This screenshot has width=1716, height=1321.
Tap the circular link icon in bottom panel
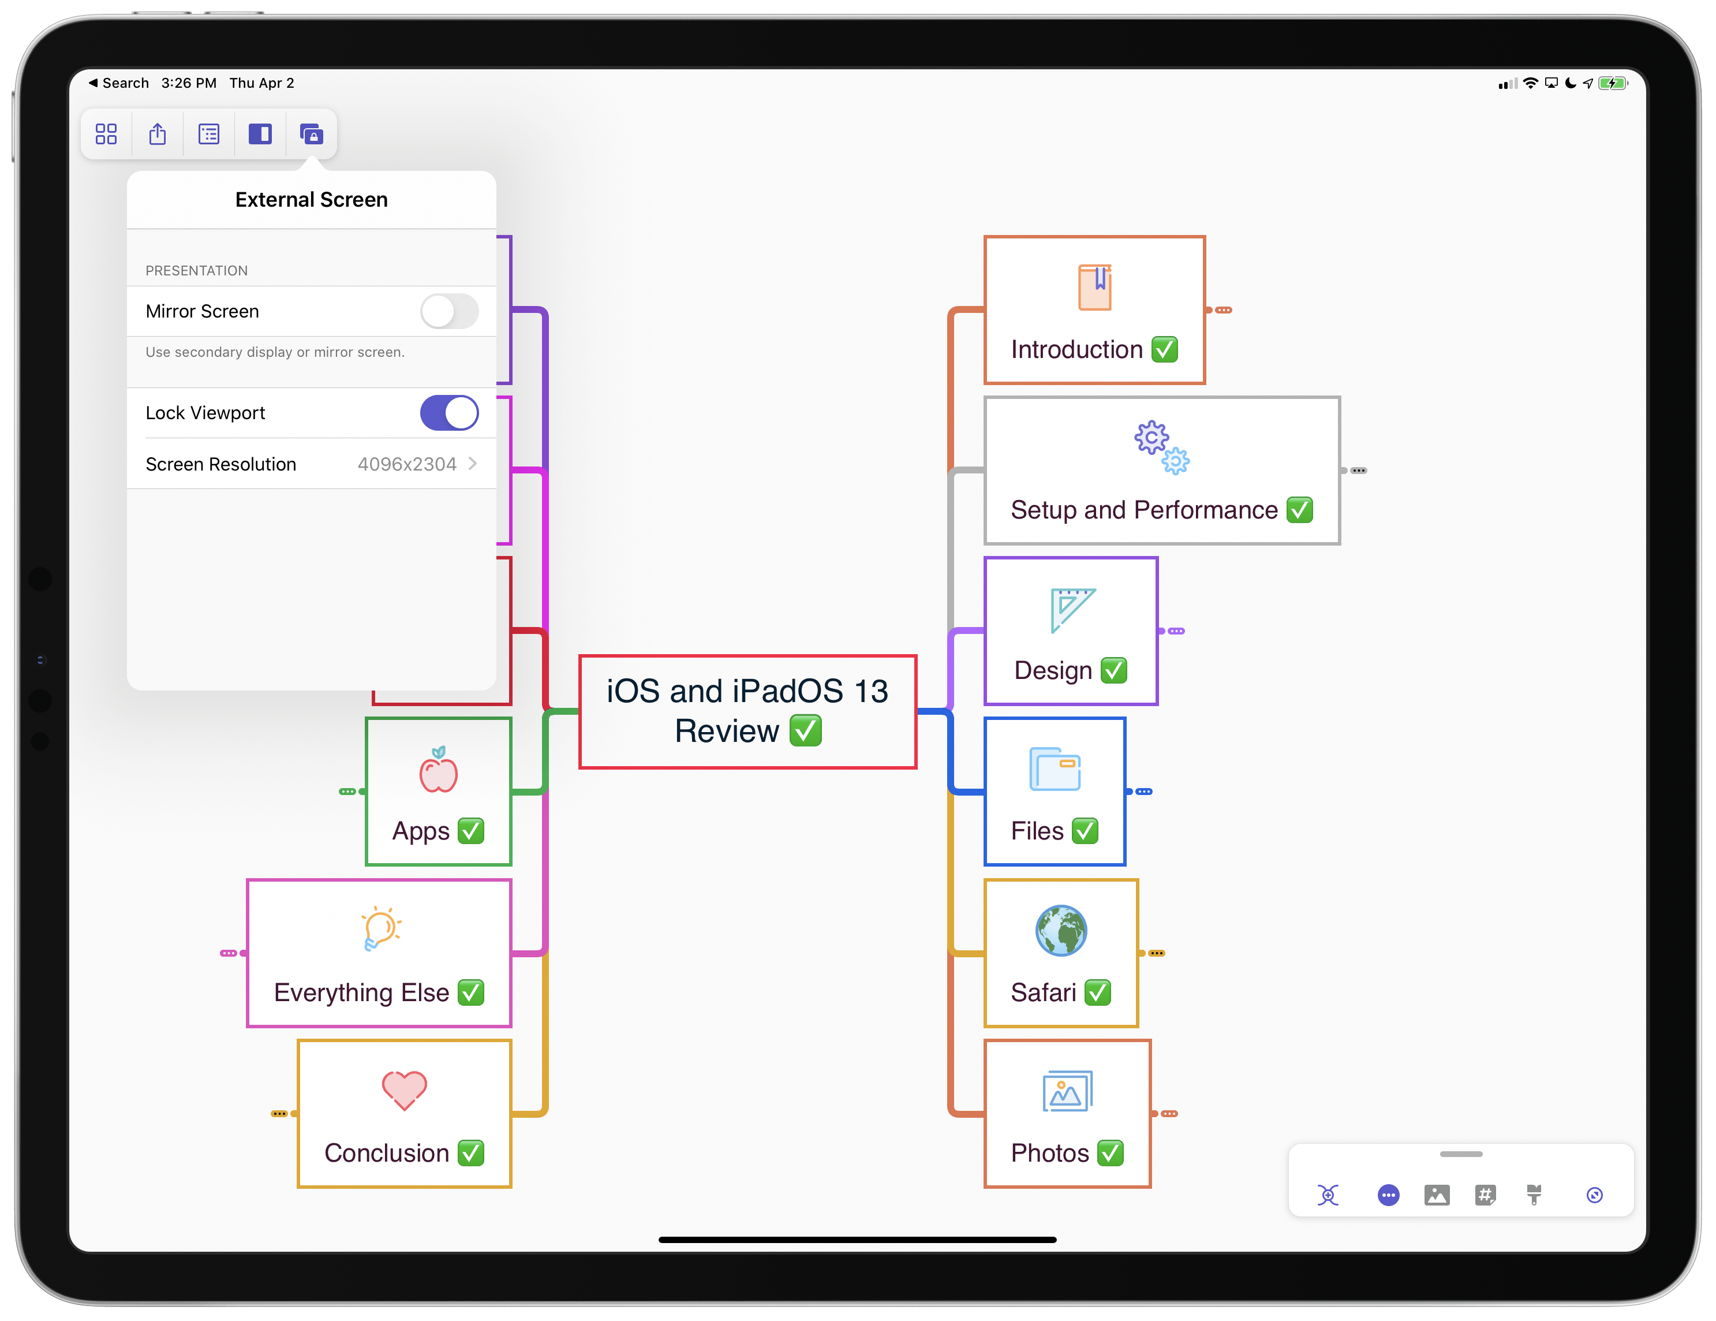(1594, 1195)
